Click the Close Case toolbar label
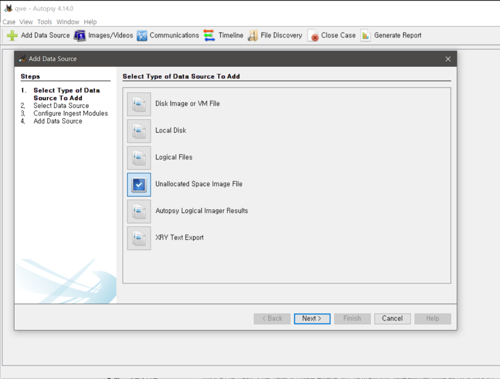The image size is (500, 379). 339,35
